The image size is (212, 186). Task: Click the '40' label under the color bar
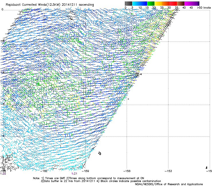[x=184, y=8]
